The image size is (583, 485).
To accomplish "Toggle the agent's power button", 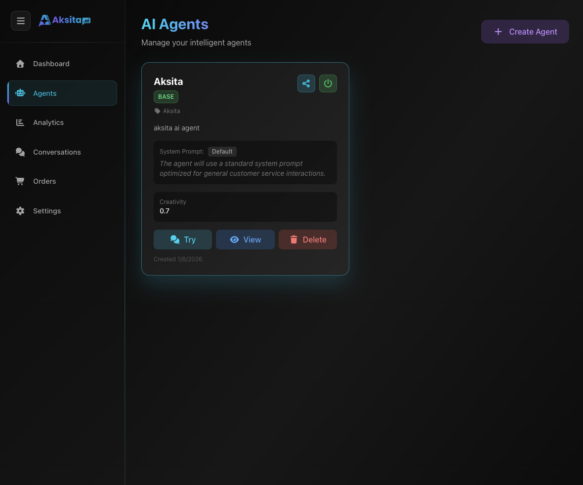I will [328, 83].
